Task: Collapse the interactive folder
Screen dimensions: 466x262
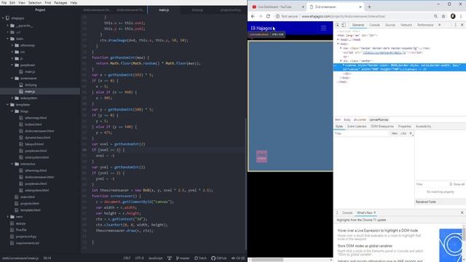Action: coord(12,164)
